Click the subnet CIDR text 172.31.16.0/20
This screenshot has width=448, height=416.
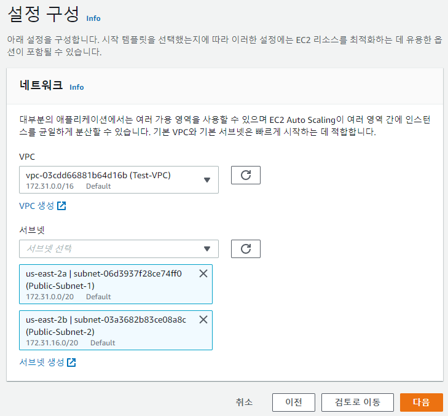coord(52,343)
